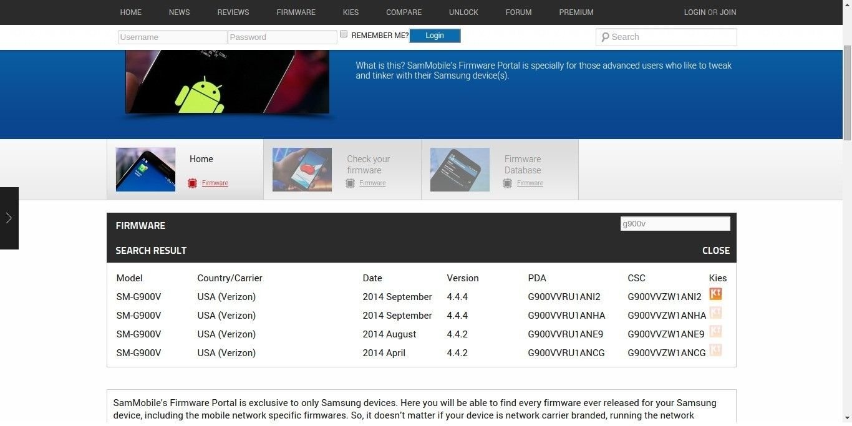Click CSC value G900VVZW1ANI2
The image size is (852, 426).
pos(665,297)
